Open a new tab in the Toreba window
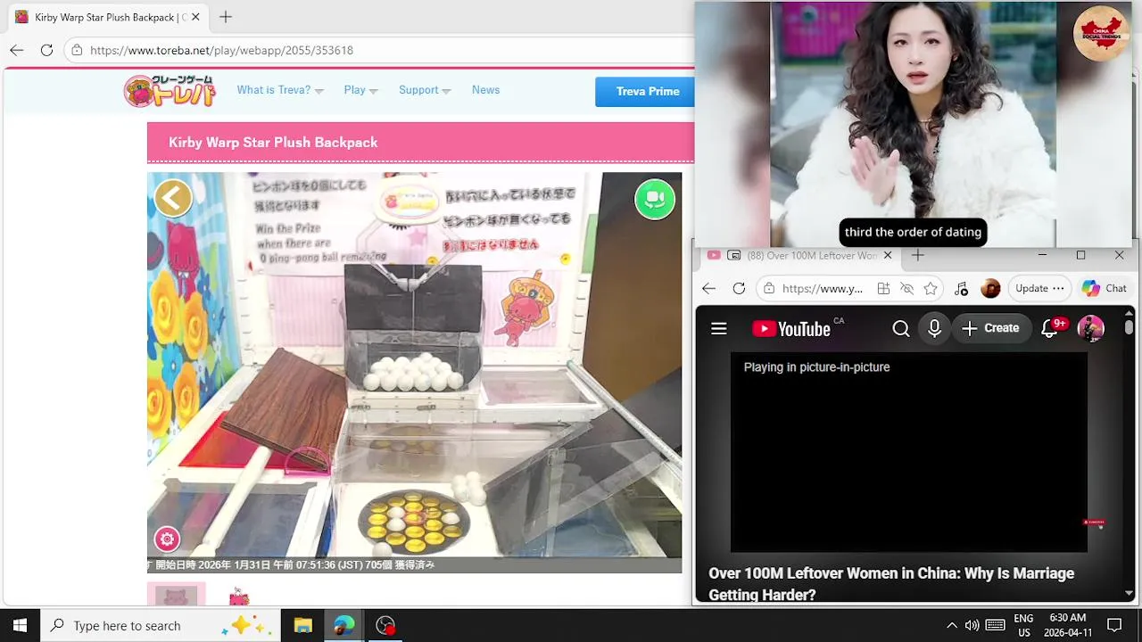This screenshot has height=642, width=1142. pos(226,17)
